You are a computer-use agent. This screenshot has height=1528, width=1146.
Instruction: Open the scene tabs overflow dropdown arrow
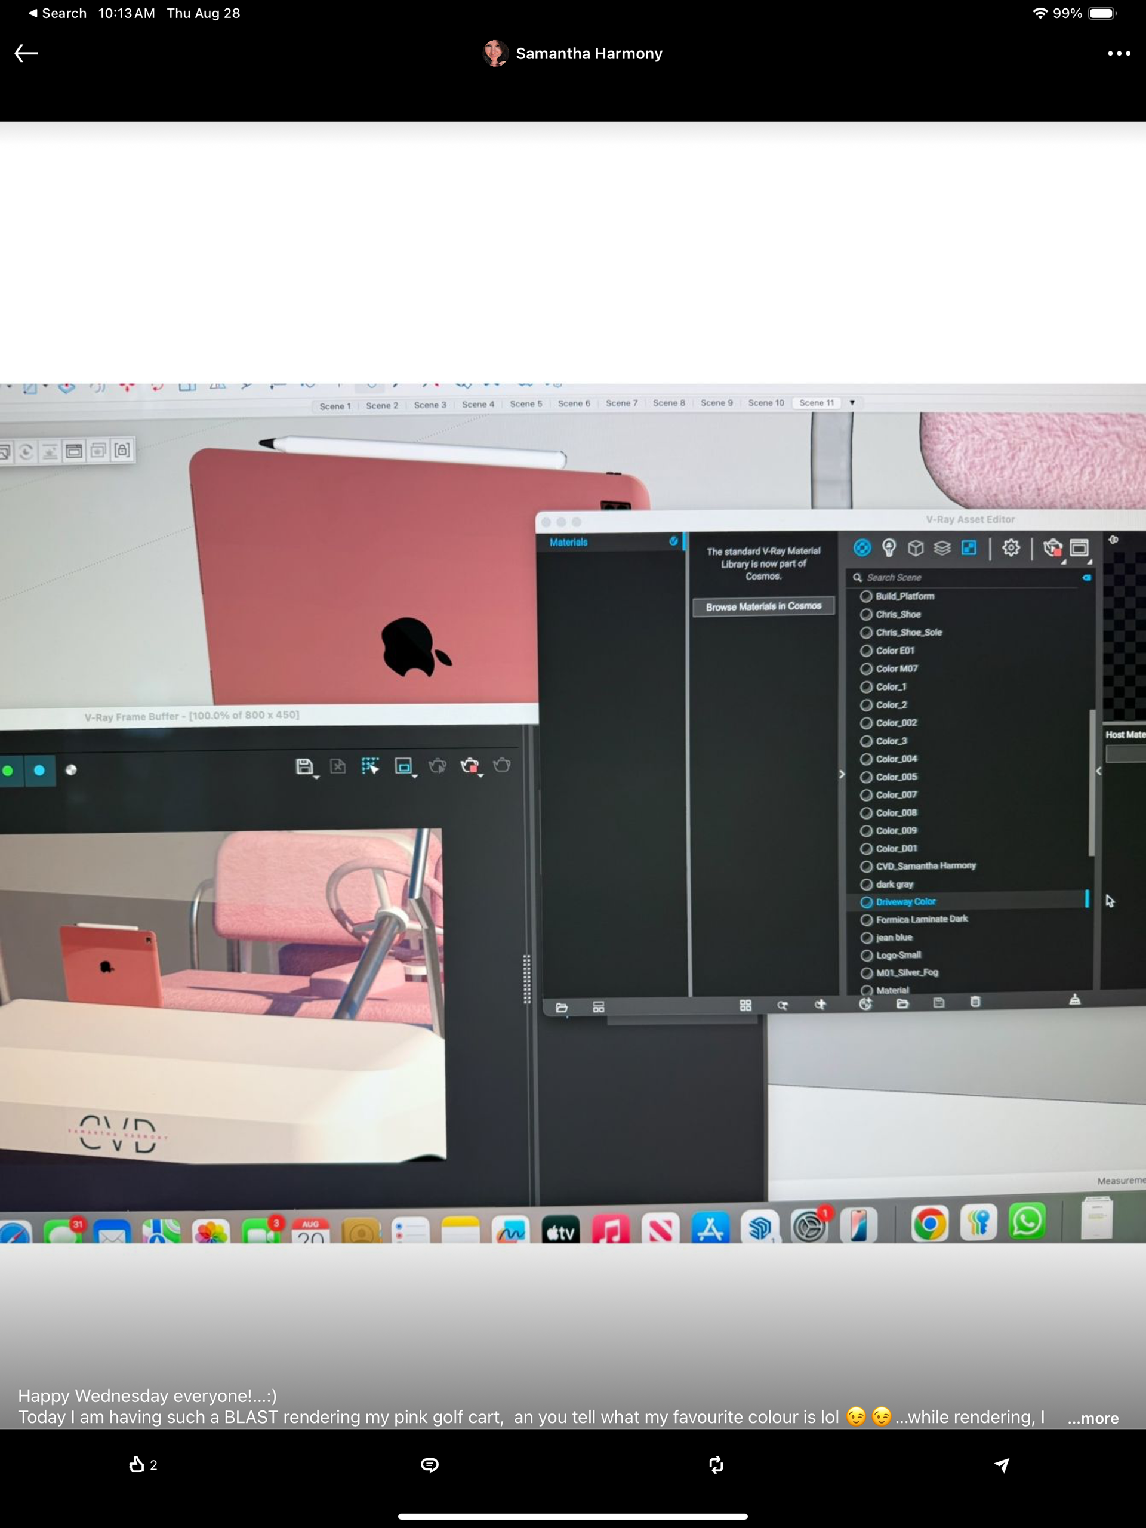tap(852, 403)
